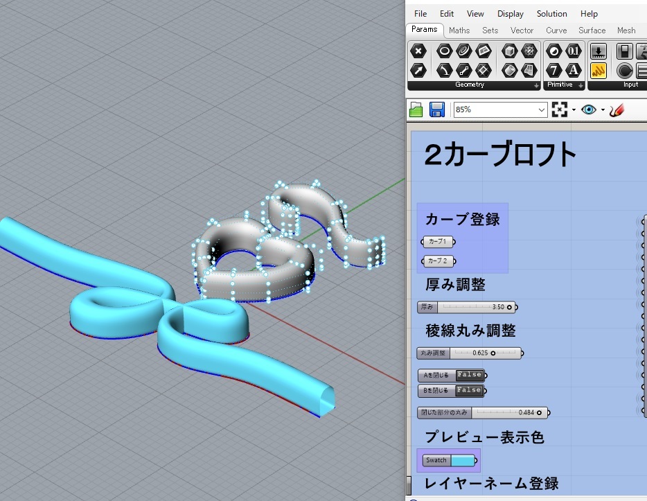The width and height of the screenshot is (647, 501).
Task: Toggle the 'Bを閉じる' False boolean
Action: [468, 391]
